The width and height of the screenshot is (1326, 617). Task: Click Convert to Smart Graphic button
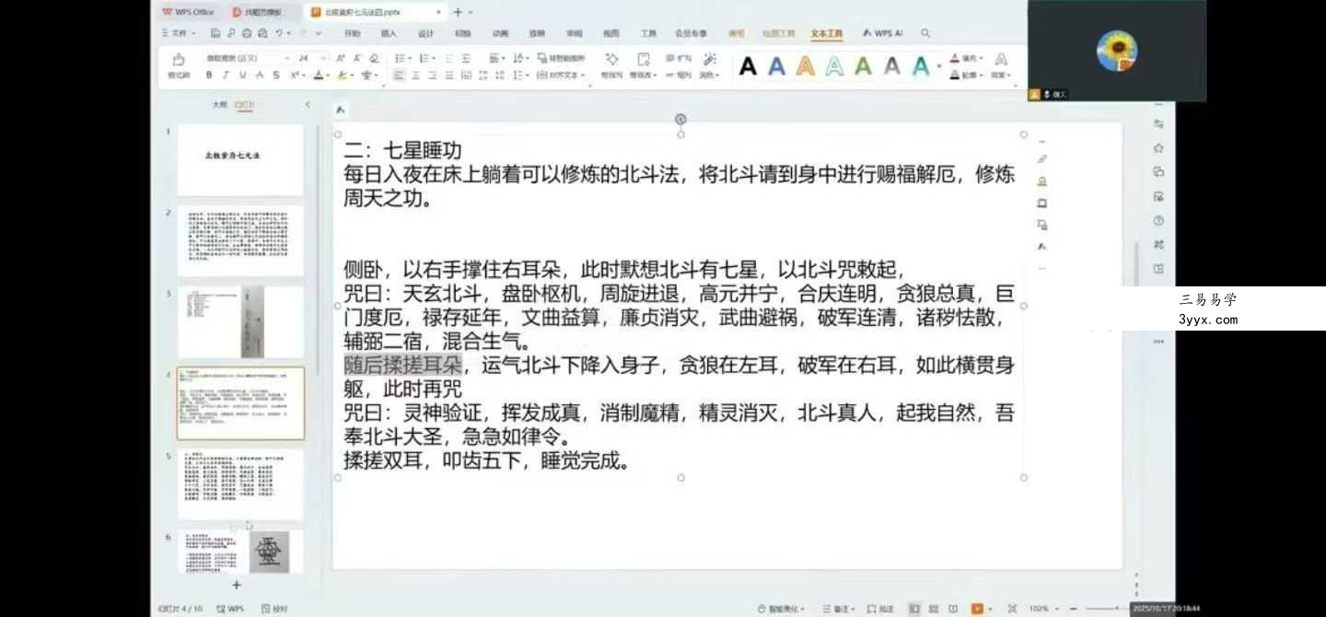coord(561,58)
